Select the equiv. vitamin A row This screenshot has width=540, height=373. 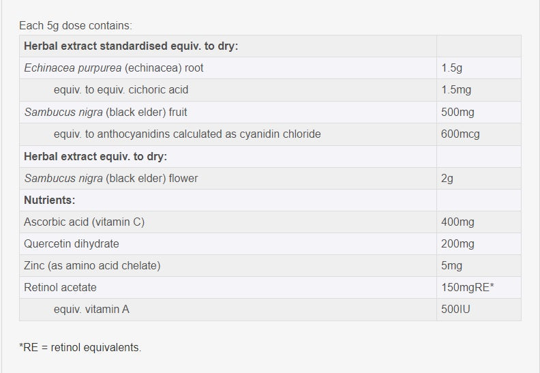pos(91,310)
